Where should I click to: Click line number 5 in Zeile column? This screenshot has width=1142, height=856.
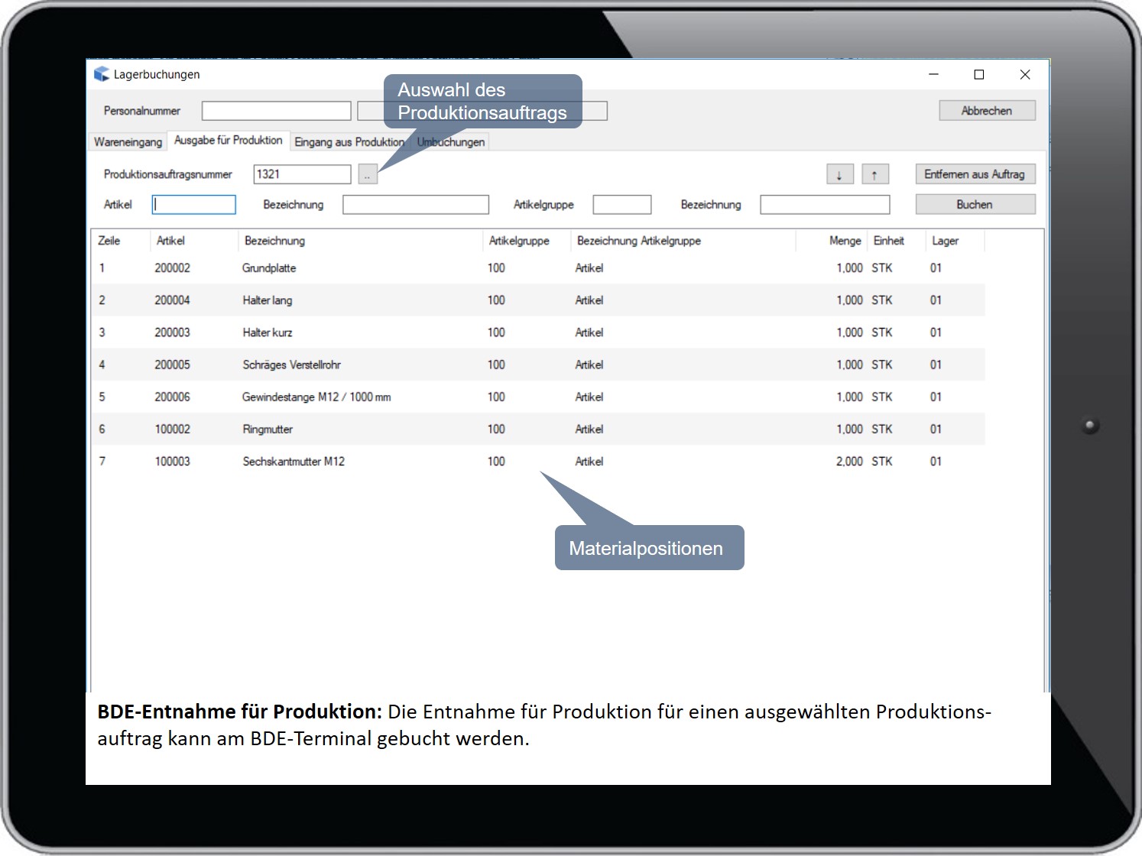[102, 397]
